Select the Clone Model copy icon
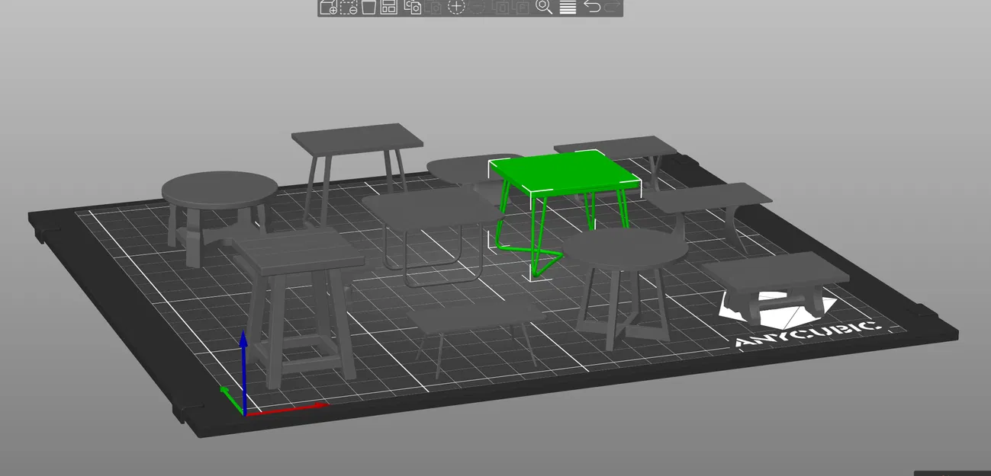The height and width of the screenshot is (476, 991). tap(411, 8)
